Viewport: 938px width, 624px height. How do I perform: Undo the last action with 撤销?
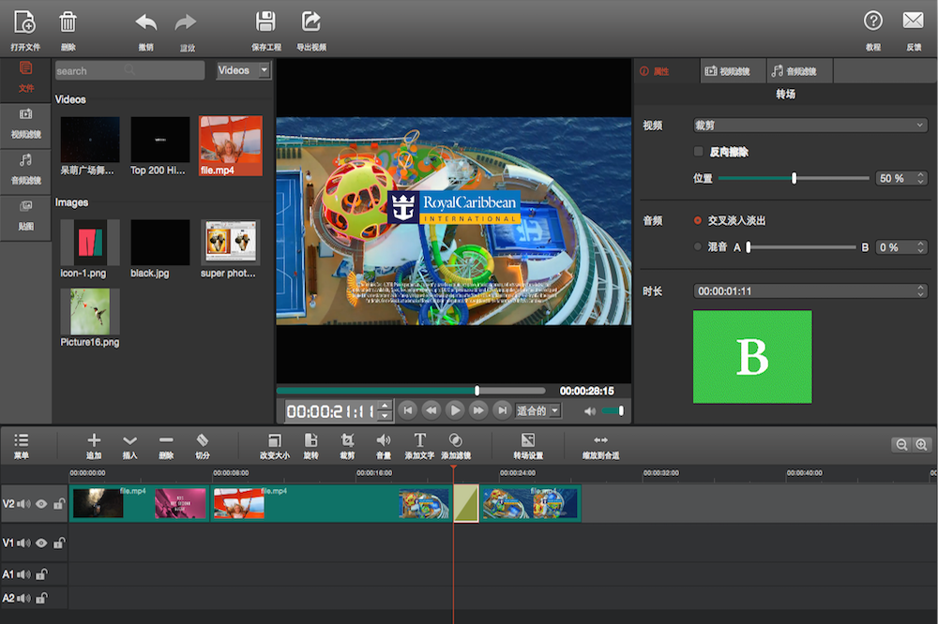coord(146,23)
